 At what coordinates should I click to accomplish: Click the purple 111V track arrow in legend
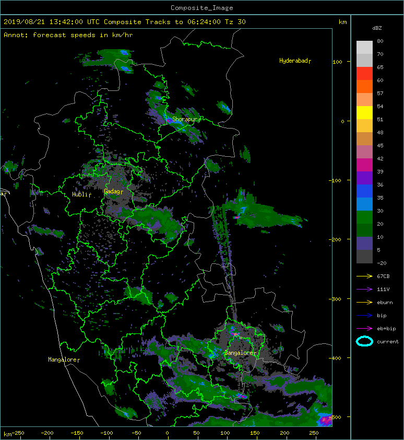(364, 290)
